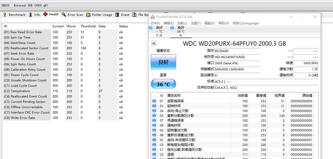Select the (C2) Temperature row in HD Tune
The width and height of the screenshot is (333, 159).
tap(68, 91)
